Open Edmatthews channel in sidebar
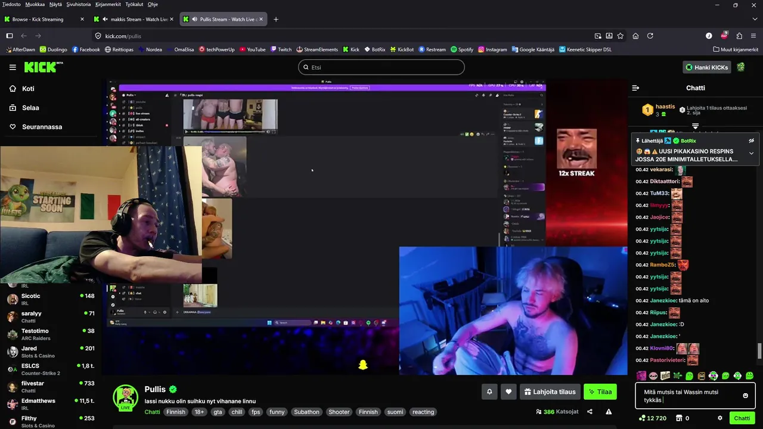This screenshot has width=763, height=429. [51, 405]
